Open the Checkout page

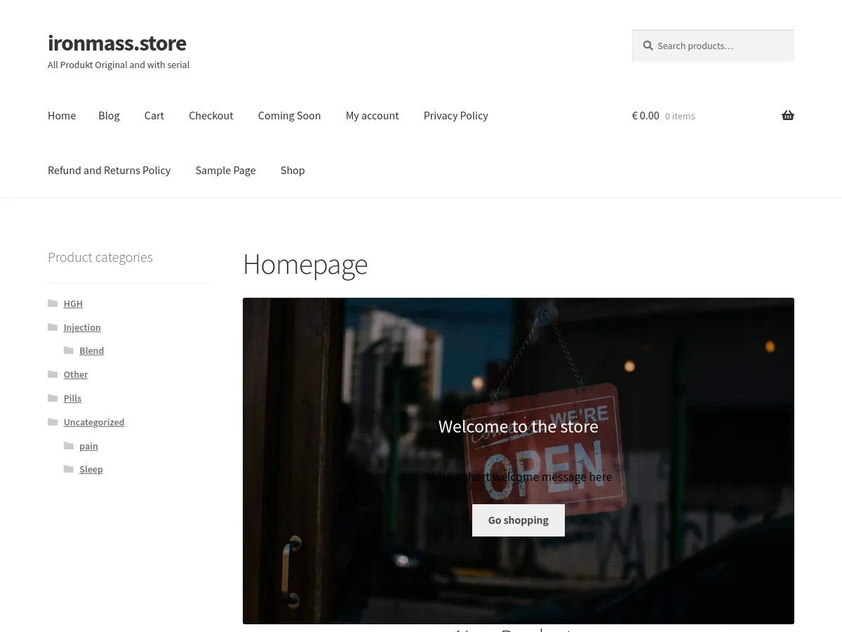coord(210,115)
